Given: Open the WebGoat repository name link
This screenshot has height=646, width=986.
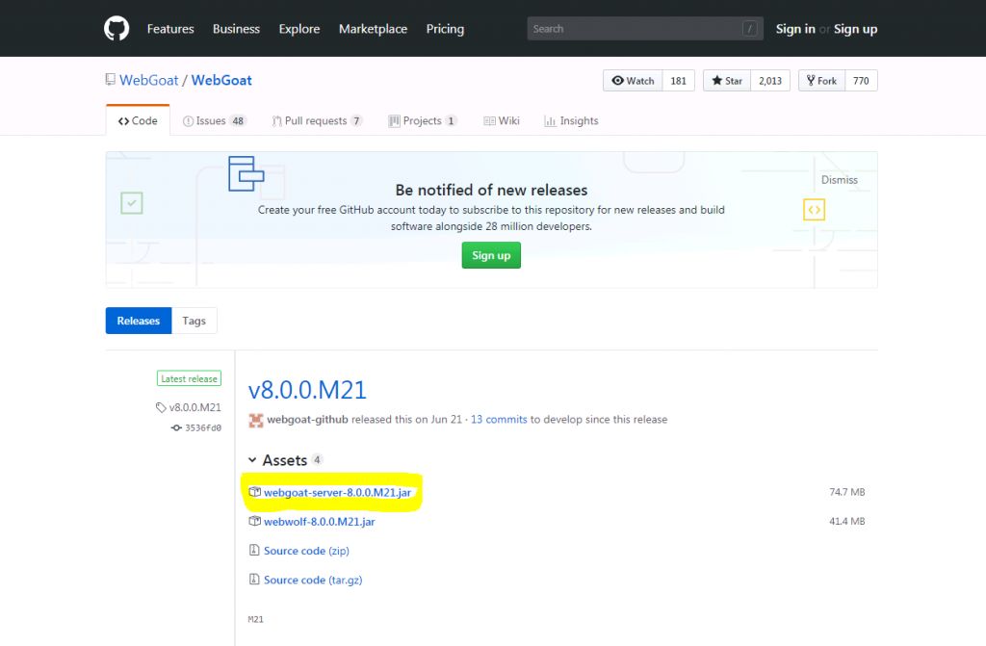Looking at the screenshot, I should tap(221, 81).
